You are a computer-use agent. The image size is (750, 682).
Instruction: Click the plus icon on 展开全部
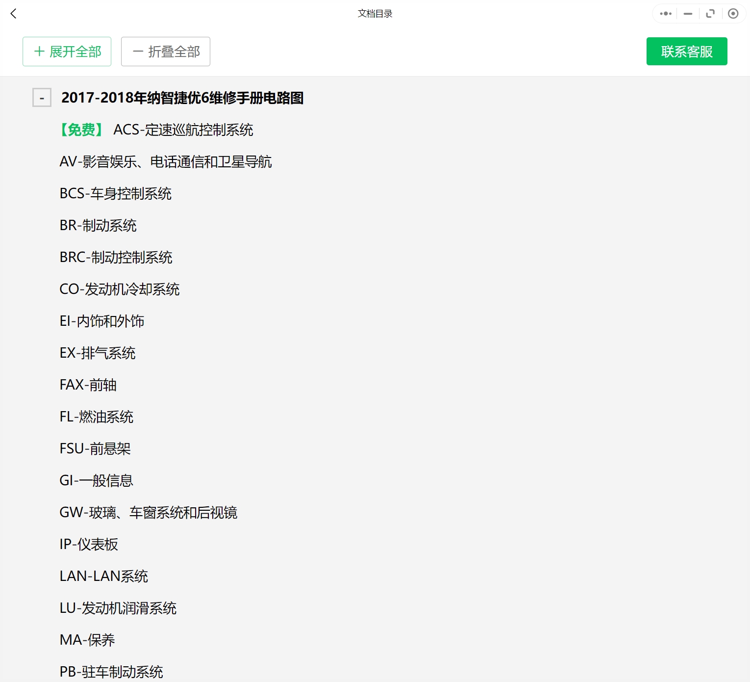(38, 51)
